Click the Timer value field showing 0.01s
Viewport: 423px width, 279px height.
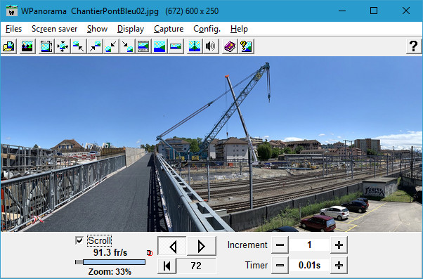(x=309, y=265)
